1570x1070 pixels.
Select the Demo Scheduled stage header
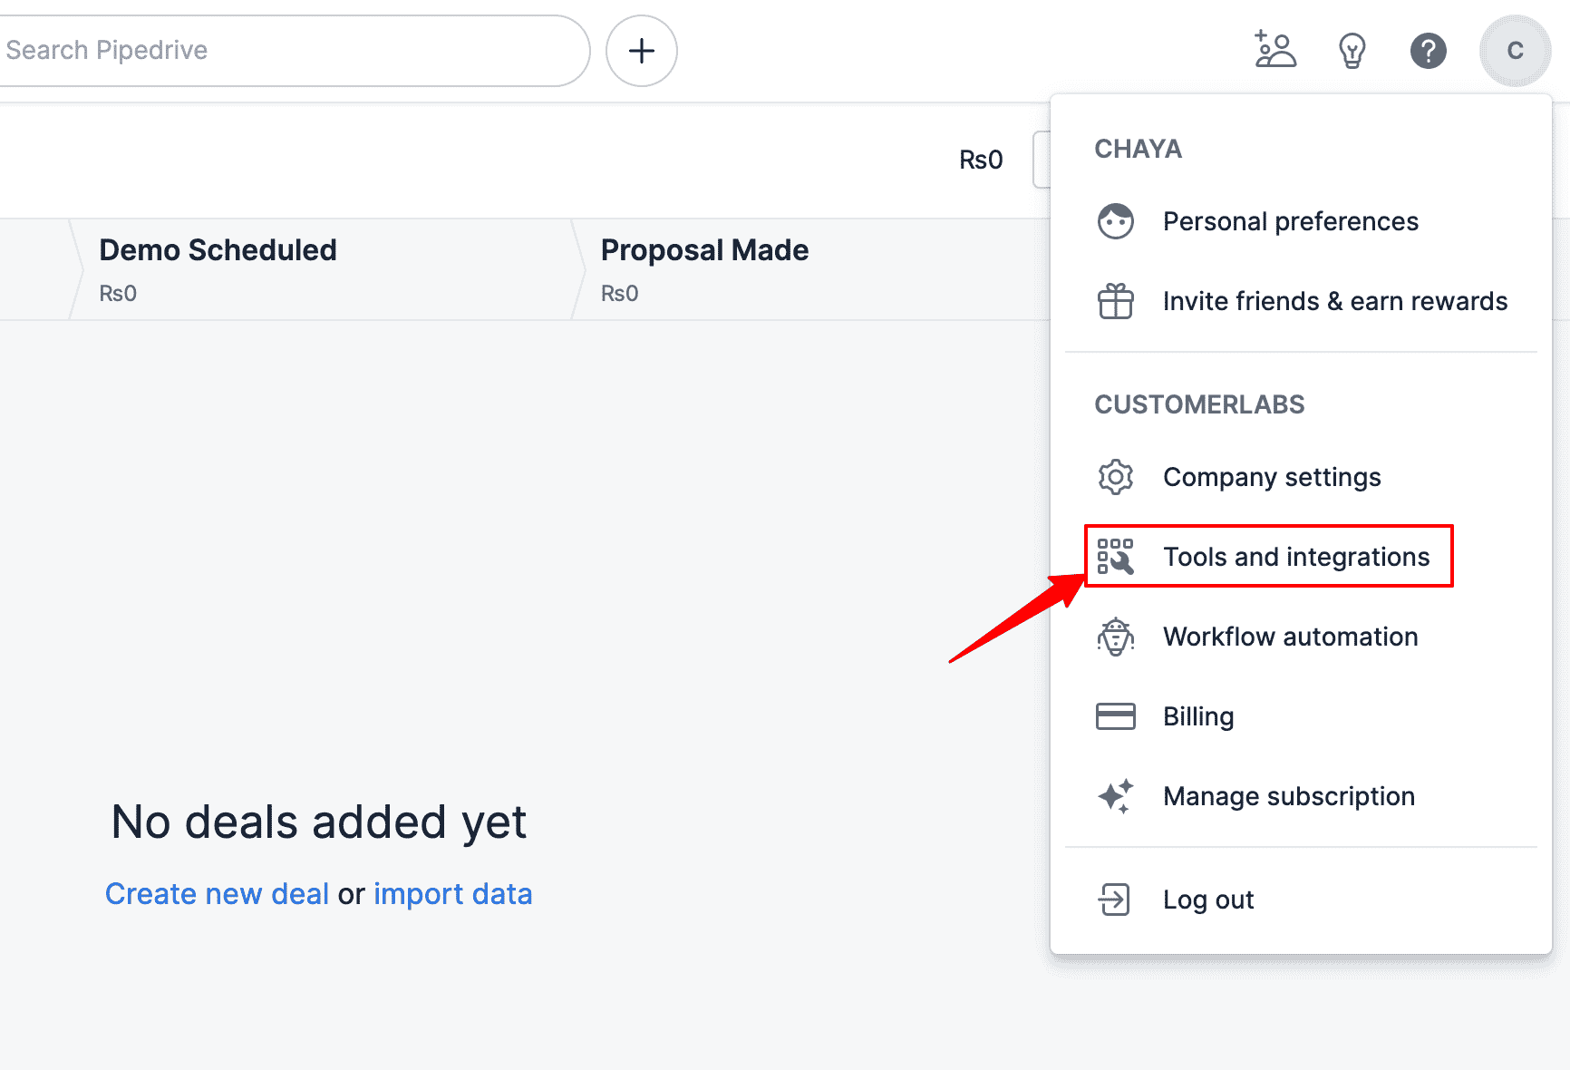[x=218, y=249]
